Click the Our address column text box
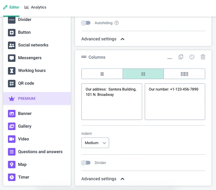 point(112,102)
